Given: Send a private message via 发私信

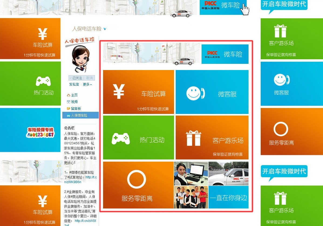Looking at the screenshot, I should (x=74, y=84).
